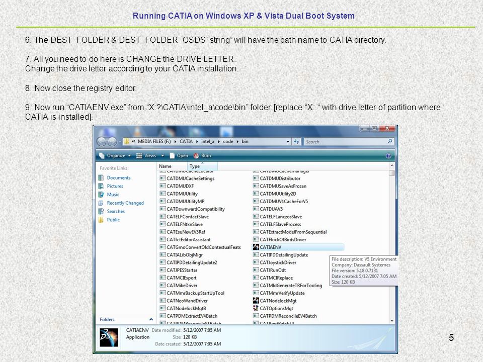Expand the arrow after CATIA in path
This screenshot has height=362, width=483.
pos(197,142)
